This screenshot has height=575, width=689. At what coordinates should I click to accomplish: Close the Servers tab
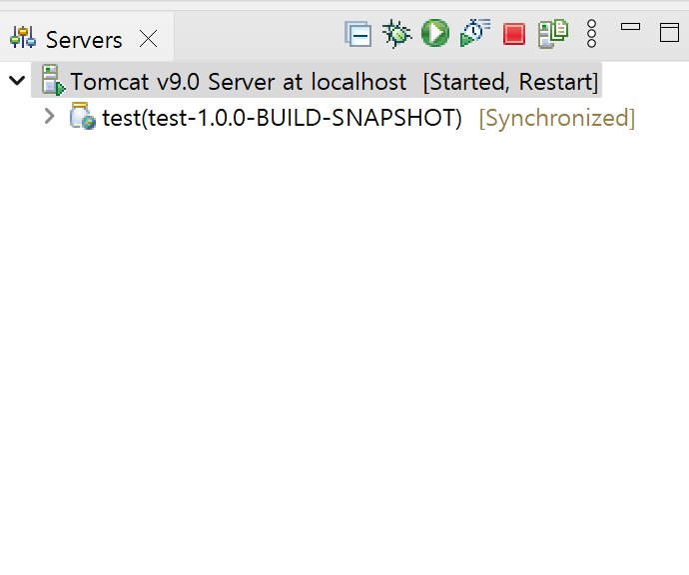click(x=149, y=39)
